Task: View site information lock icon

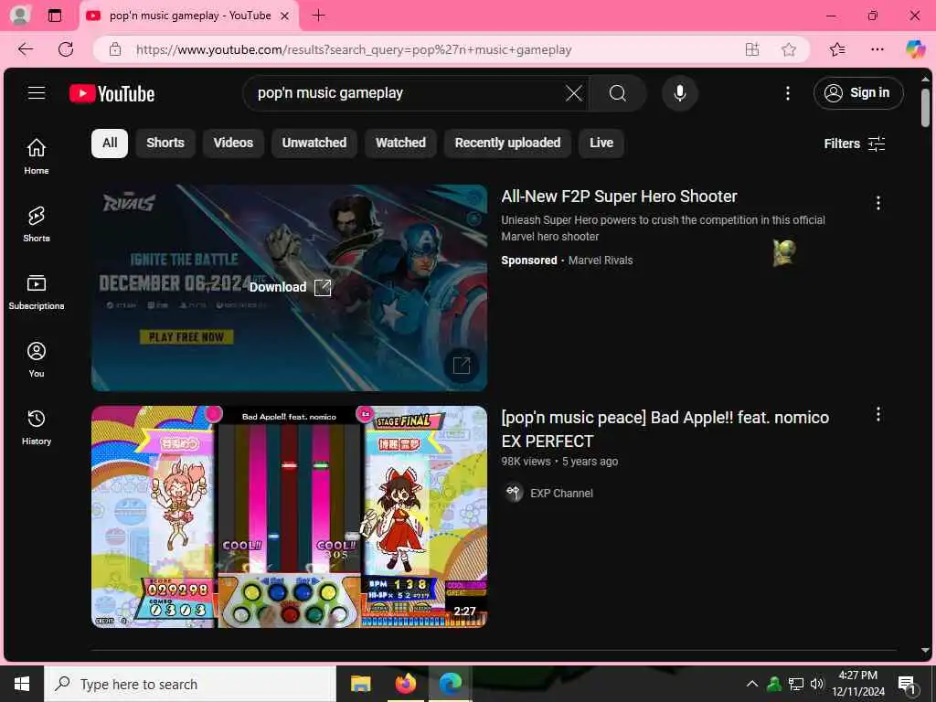Action: click(x=115, y=49)
